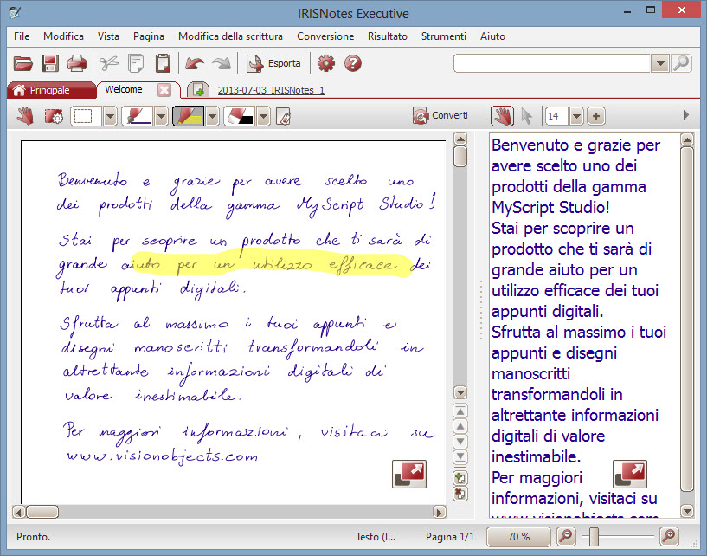Screen dimensions: 707x556
Task: Open the selection settings gear tool
Action: tap(54, 116)
